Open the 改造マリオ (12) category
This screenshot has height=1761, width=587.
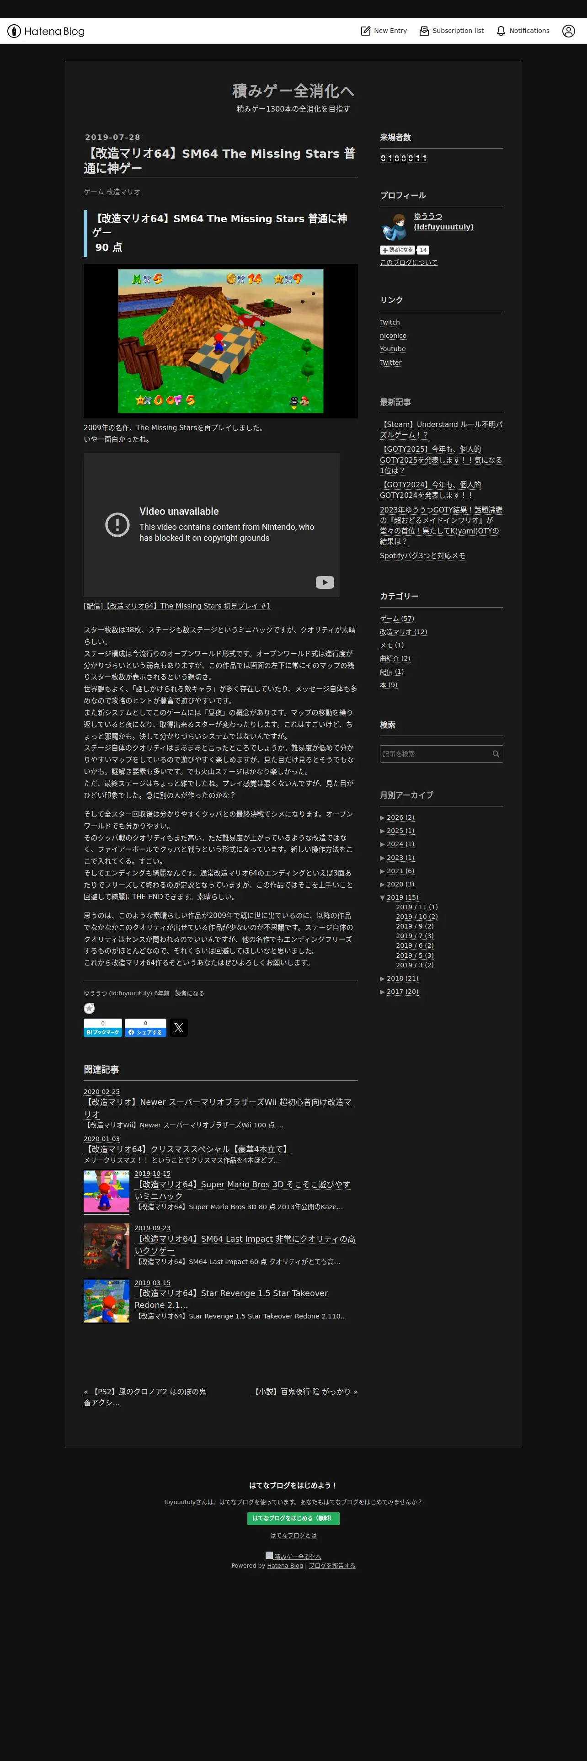[x=403, y=632]
